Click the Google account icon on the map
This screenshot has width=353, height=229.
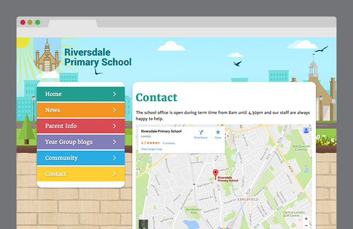(x=306, y=130)
